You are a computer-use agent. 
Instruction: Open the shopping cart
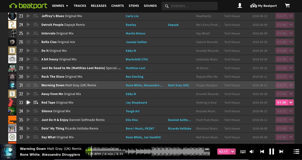point(287,6)
